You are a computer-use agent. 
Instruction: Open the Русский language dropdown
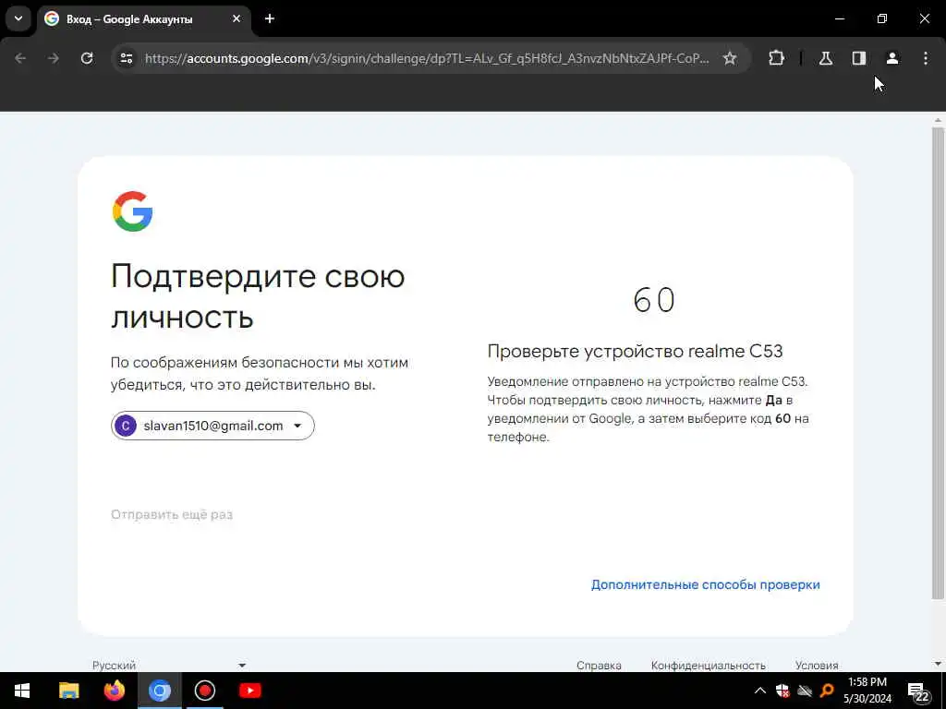pyautogui.click(x=169, y=665)
